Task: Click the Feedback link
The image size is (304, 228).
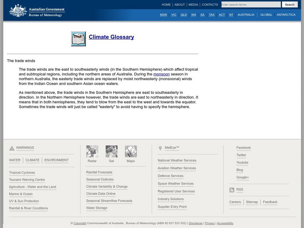Action: 270,202
